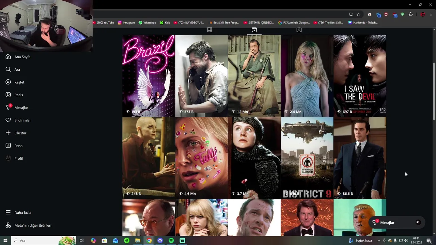Open Mesajlar in the left sidebar
This screenshot has height=245, width=436.
point(17,108)
